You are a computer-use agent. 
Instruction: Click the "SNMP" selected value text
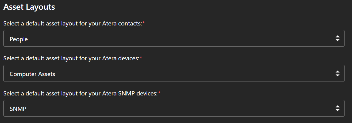[18, 109]
